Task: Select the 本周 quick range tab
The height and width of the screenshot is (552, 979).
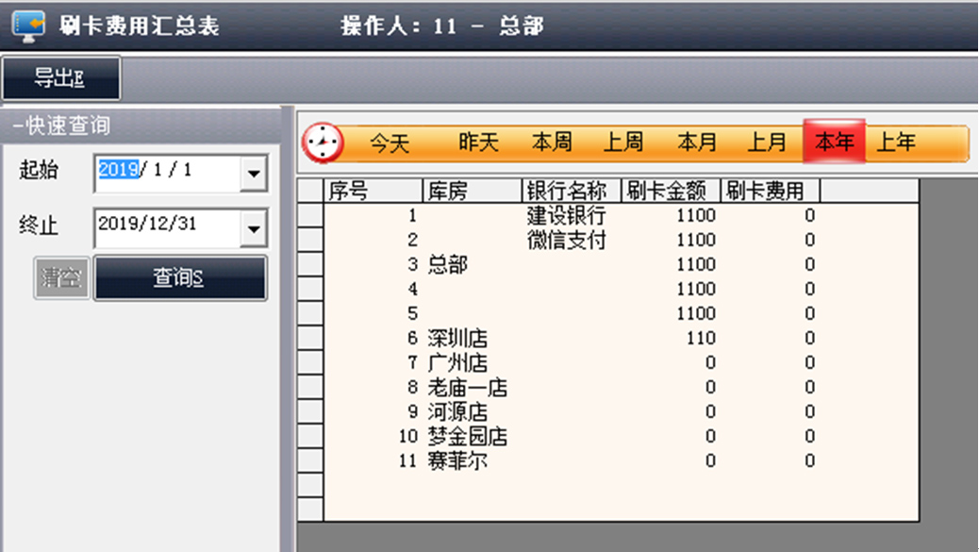Action: coord(552,142)
